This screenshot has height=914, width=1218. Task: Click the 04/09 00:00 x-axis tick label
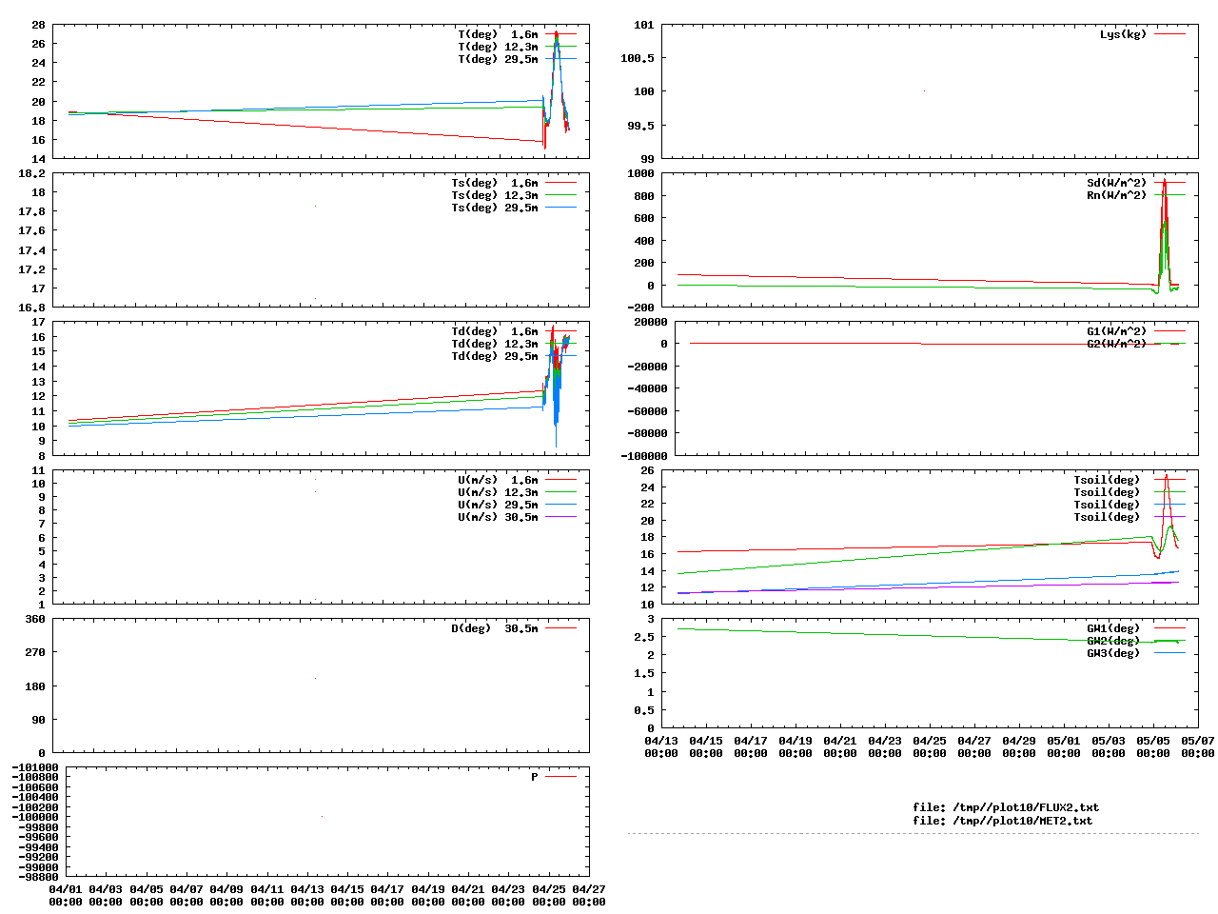point(226,895)
